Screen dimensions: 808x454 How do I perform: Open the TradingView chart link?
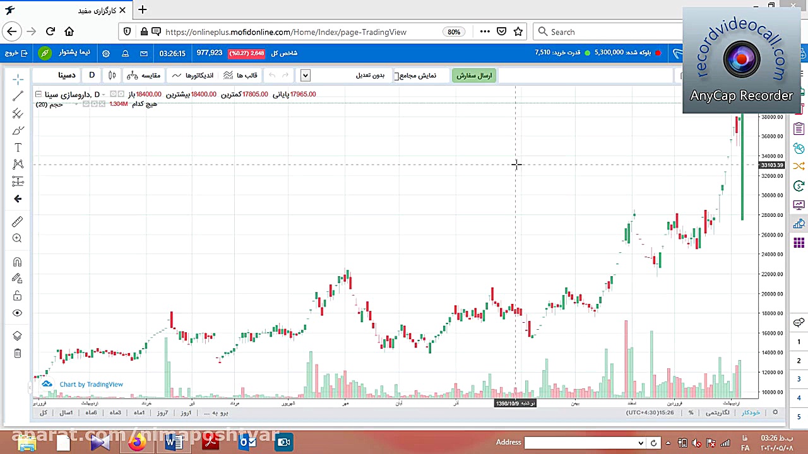91,384
